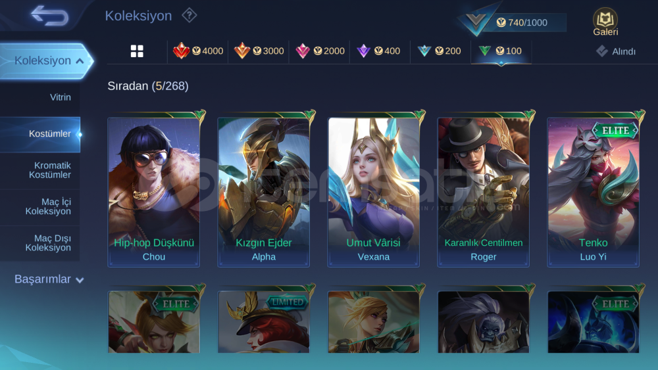Open the Vitrin sidebar item
658x370 pixels.
(40, 97)
